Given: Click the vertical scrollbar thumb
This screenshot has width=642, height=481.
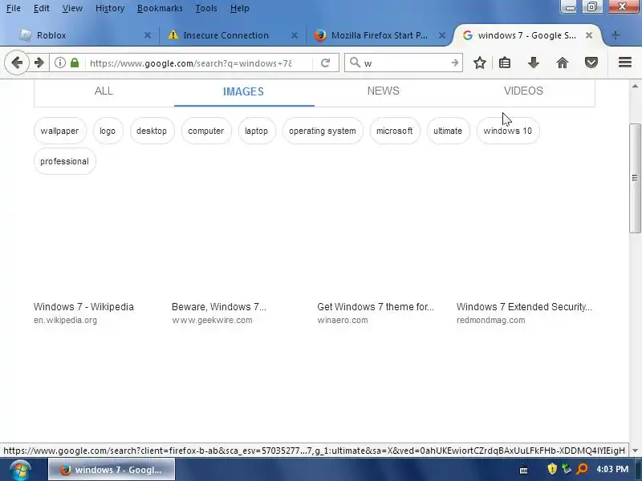Looking at the screenshot, I should point(635,178).
